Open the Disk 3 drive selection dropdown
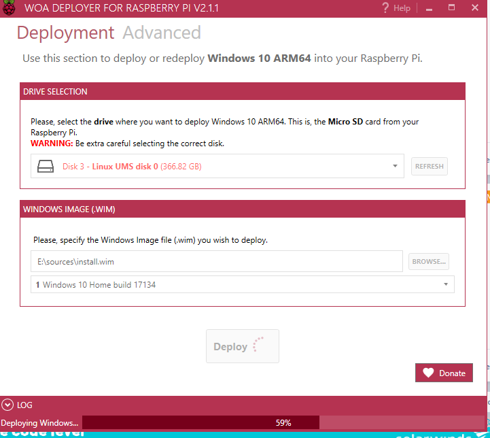This screenshot has height=438, width=490. point(217,166)
